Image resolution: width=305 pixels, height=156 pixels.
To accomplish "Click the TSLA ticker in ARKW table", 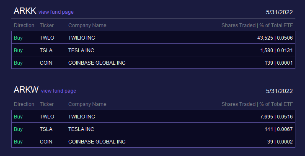I will (x=46, y=129).
